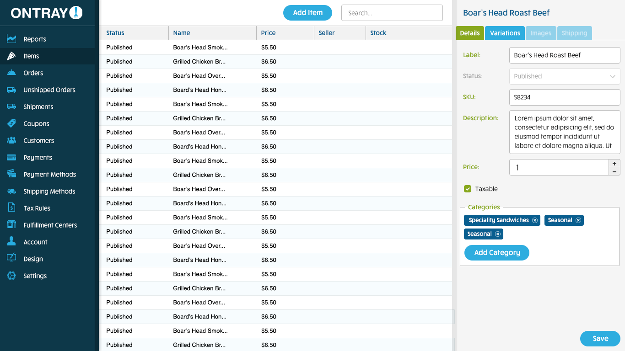Click the Unshipped Orders truck icon
Image resolution: width=625 pixels, height=351 pixels.
[x=11, y=90]
